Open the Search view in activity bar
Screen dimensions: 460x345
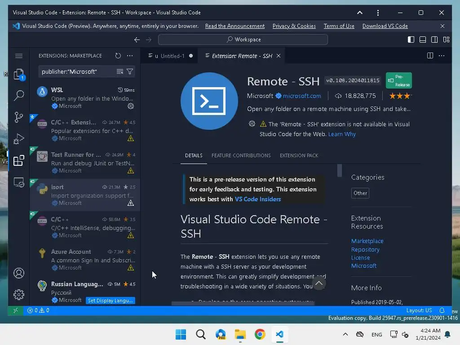pos(19,95)
